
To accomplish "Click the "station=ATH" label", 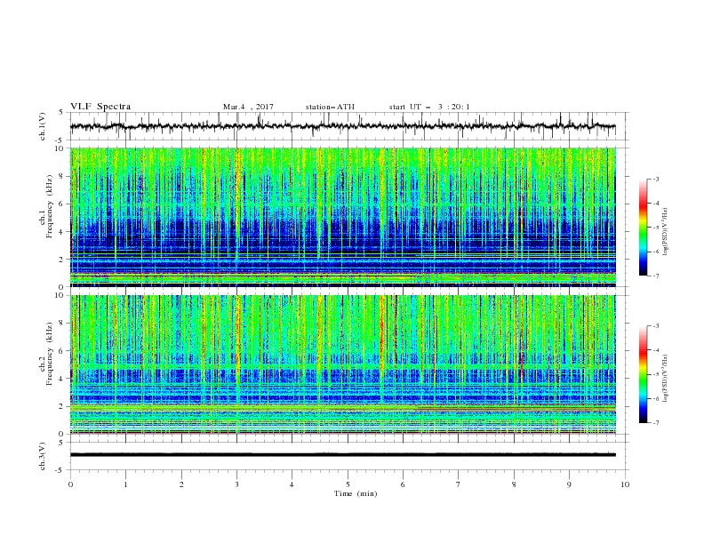I will coord(330,107).
